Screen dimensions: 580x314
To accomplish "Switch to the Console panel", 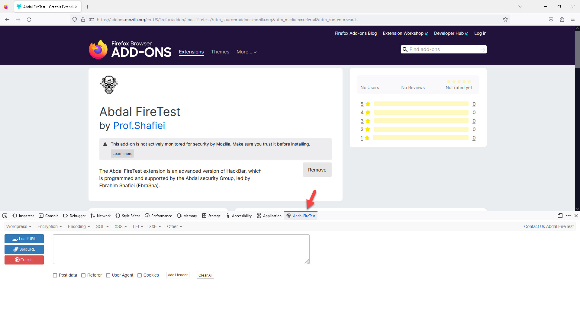I will [x=49, y=216].
